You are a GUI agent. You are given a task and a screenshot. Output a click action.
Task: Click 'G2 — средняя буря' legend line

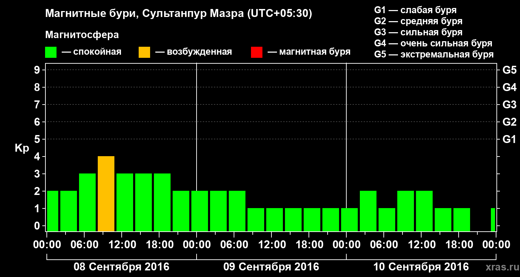click(x=418, y=21)
